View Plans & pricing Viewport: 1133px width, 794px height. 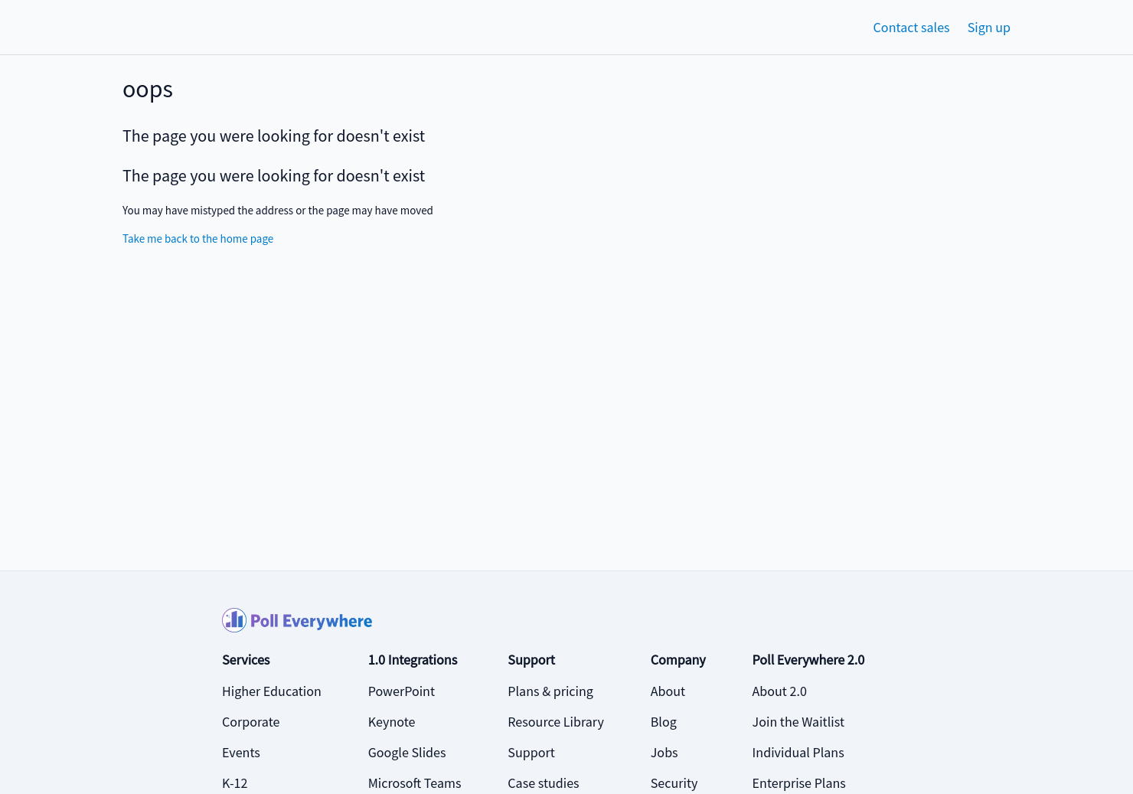(x=550, y=691)
